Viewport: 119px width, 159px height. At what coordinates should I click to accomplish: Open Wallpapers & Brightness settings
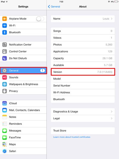[x=24, y=84]
